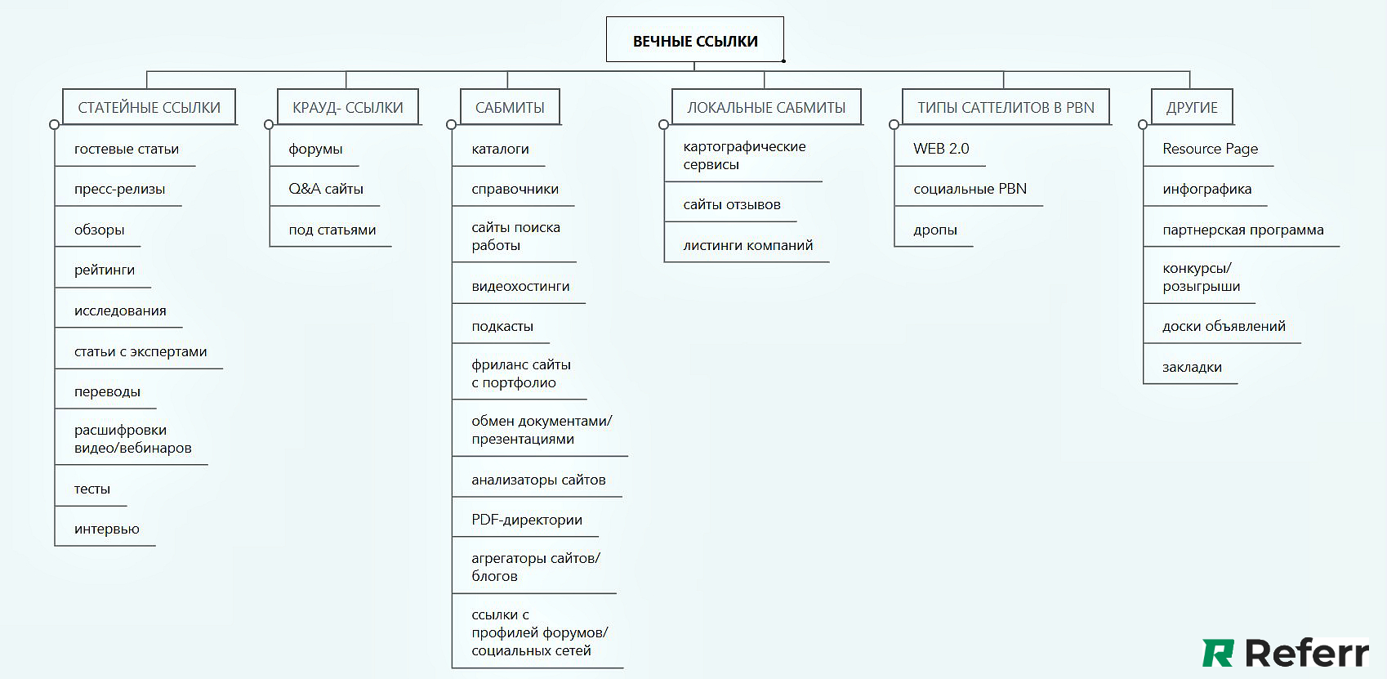Select the Q&A сайты item

click(x=326, y=189)
